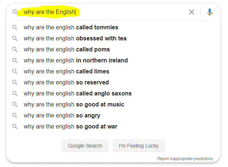Open the 'Report inappropriate predictions' link

pos(185,159)
